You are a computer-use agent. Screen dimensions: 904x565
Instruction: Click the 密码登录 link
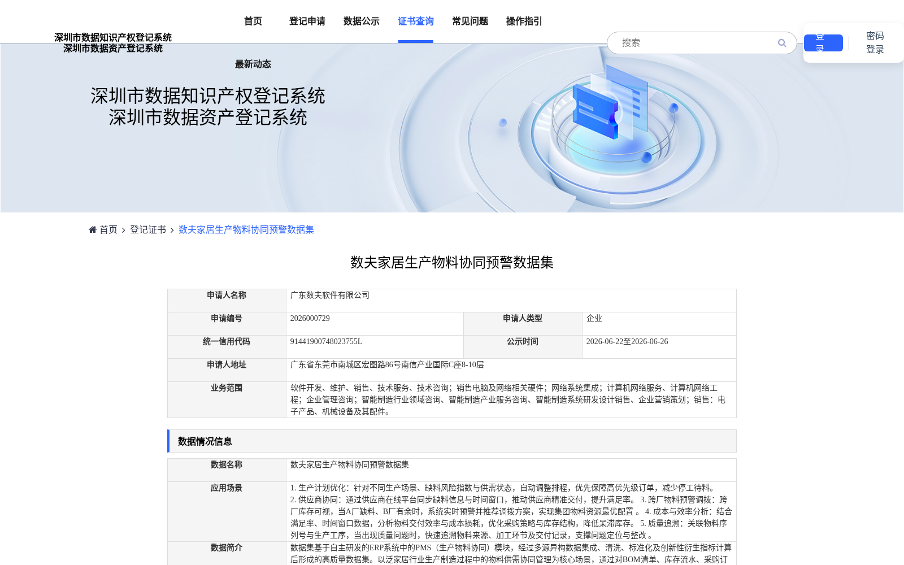[x=875, y=43]
